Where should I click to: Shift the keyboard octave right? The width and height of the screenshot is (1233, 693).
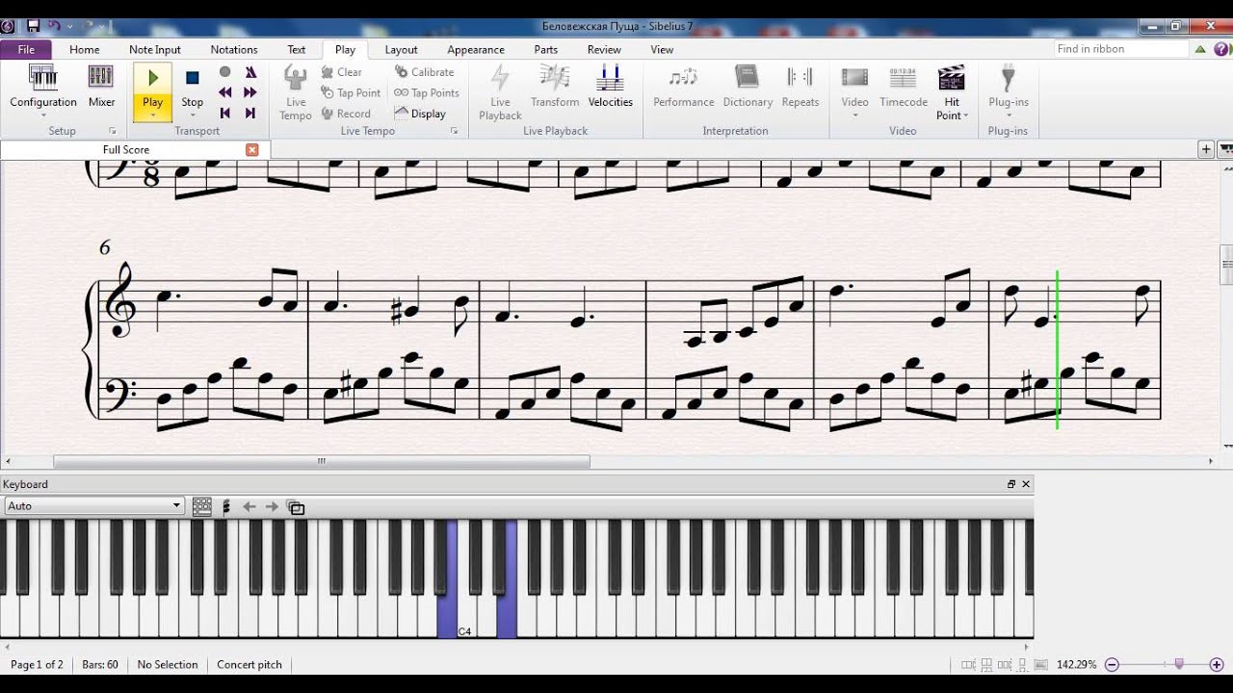click(272, 506)
